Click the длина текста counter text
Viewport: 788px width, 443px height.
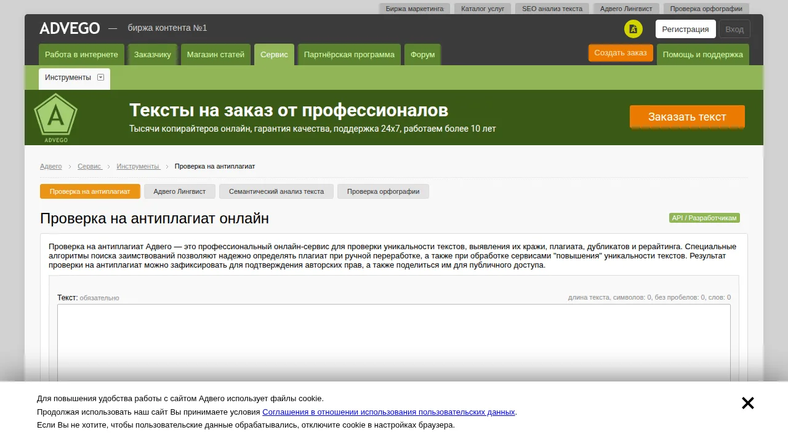tap(649, 298)
